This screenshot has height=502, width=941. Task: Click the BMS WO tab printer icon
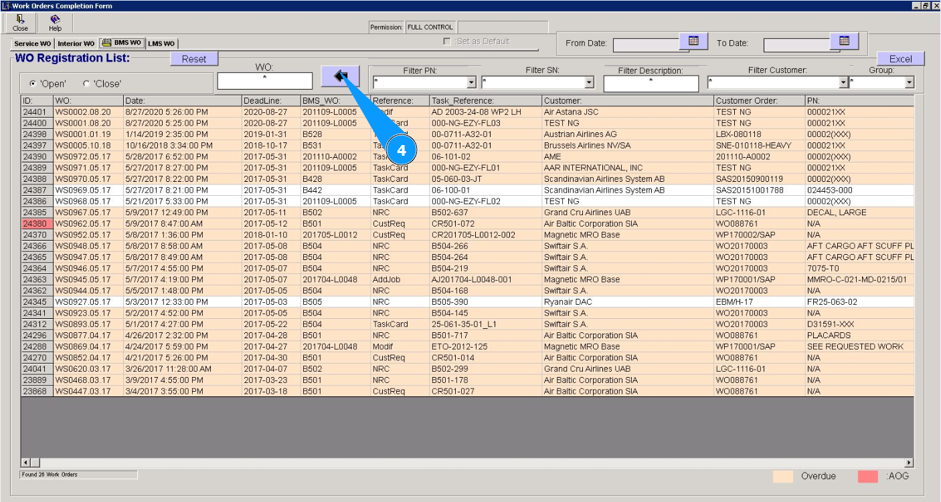pos(106,43)
